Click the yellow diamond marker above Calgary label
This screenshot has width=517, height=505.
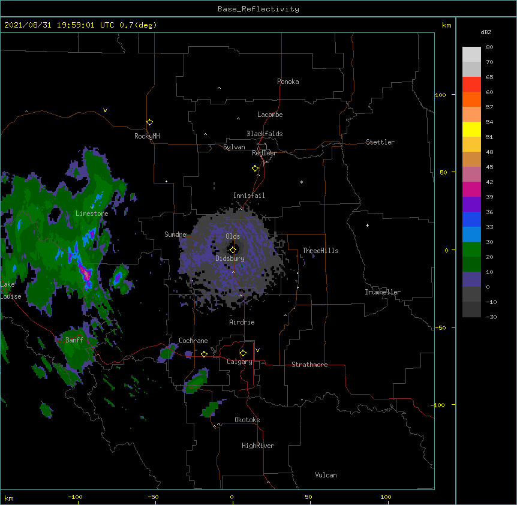tap(243, 353)
